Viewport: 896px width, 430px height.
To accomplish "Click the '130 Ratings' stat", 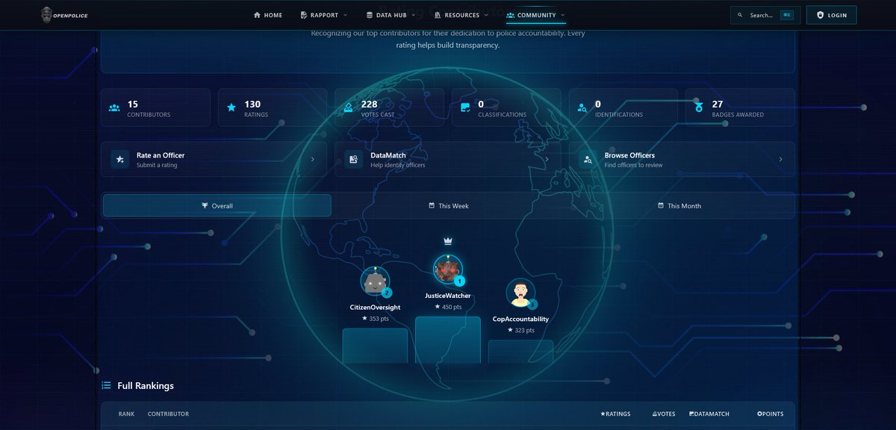I will (273, 107).
